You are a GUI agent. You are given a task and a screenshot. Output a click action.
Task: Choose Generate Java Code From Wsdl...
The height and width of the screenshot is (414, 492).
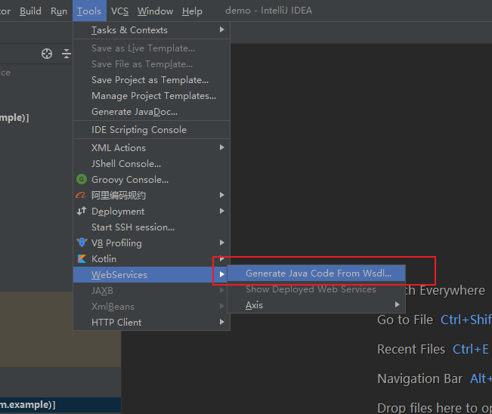pos(316,273)
